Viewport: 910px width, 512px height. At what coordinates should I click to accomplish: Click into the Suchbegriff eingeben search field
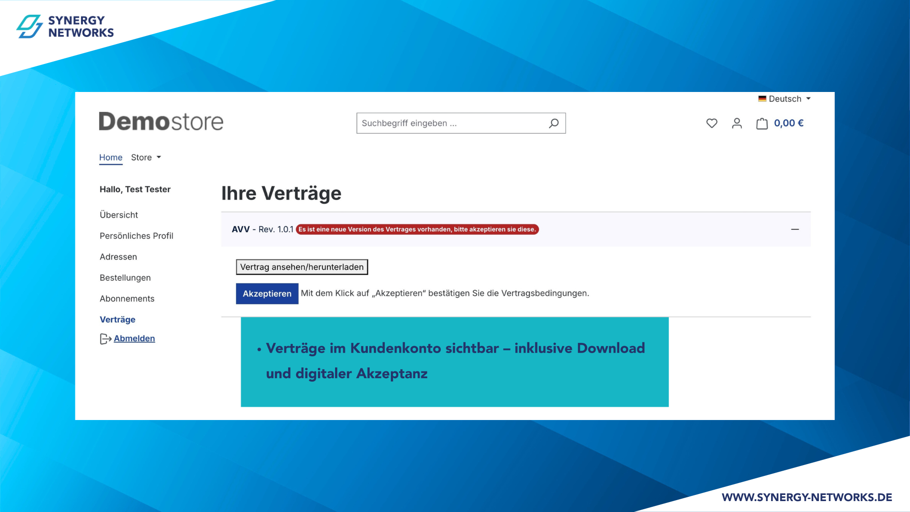[450, 123]
